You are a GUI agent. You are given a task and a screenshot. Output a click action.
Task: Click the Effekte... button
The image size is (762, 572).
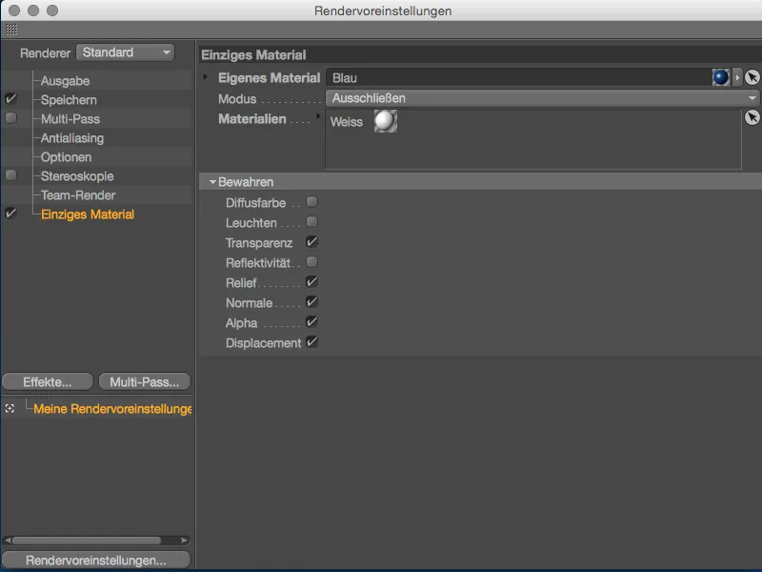click(x=47, y=382)
